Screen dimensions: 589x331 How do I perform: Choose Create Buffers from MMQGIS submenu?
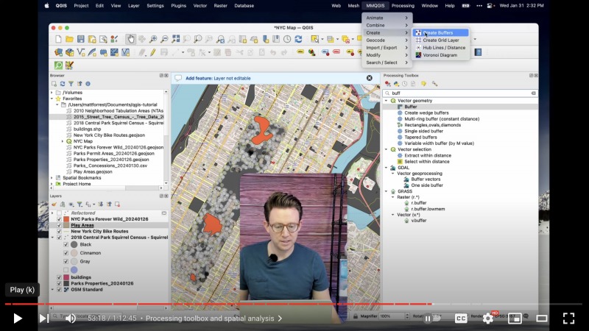(x=438, y=32)
